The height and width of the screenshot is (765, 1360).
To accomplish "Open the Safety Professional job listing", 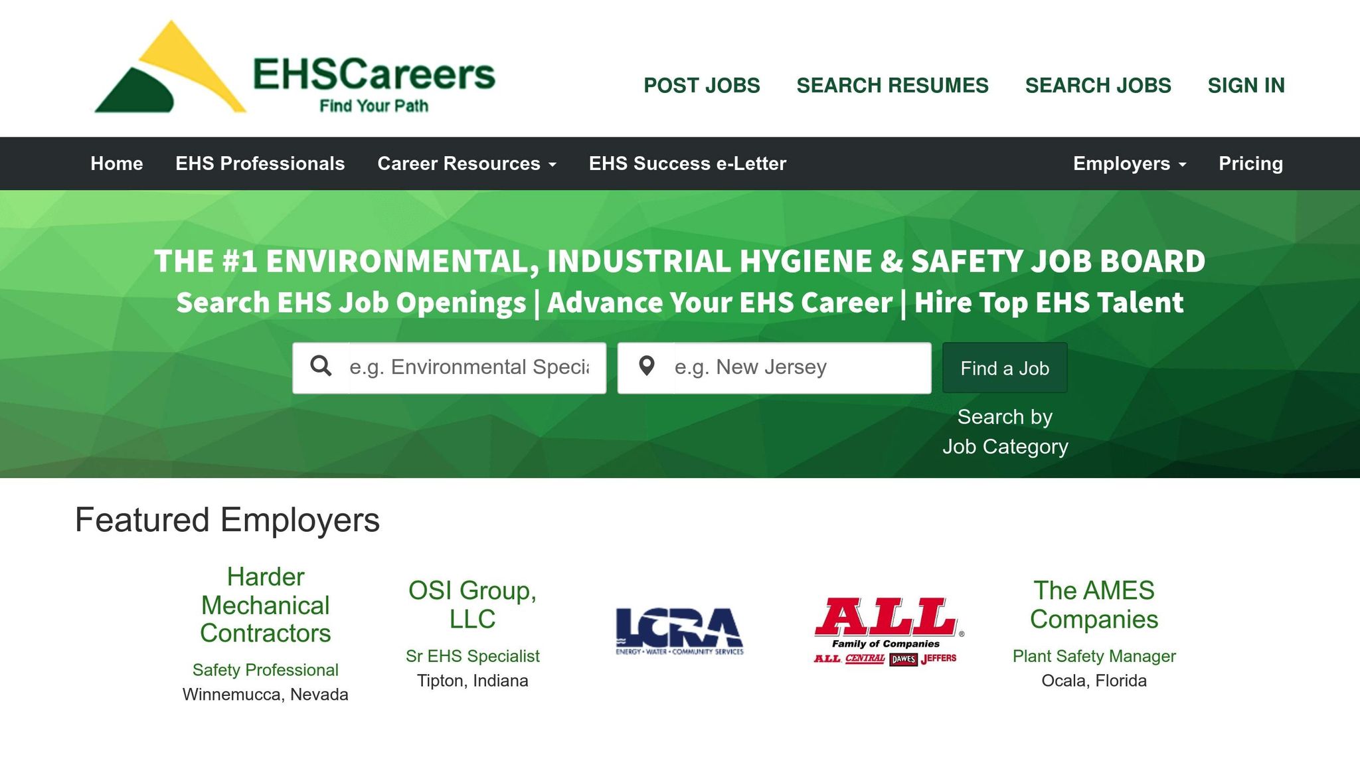I will (266, 670).
